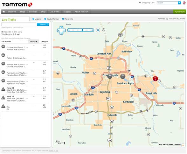The height and width of the screenshot is (154, 187).
Task: Click the orange corner arrow on map
Action: click(x=183, y=145)
